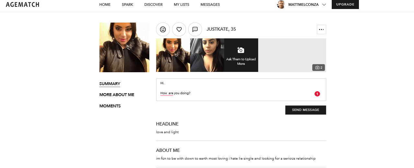
Task: Click the UPGRADE button
Action: click(345, 5)
